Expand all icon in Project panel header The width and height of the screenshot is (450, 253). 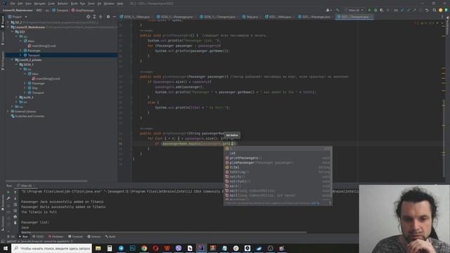click(x=94, y=17)
